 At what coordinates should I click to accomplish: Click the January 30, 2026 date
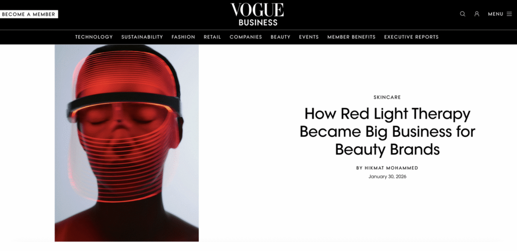pos(387,176)
